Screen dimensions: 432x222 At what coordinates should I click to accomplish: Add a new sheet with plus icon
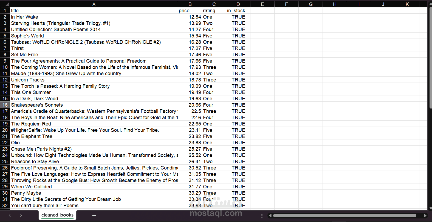(94, 215)
